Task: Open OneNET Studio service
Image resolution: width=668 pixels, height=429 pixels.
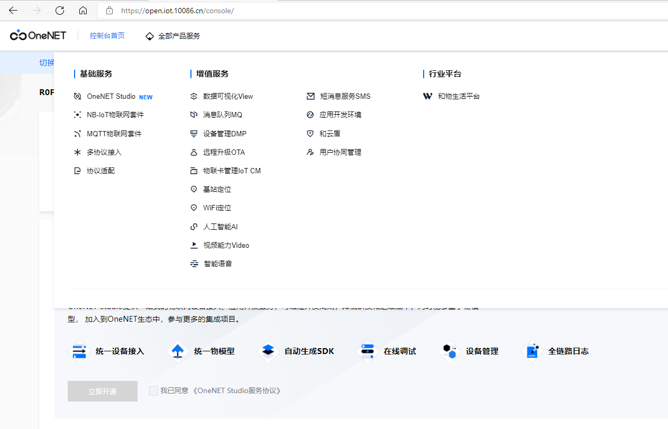Action: [112, 97]
